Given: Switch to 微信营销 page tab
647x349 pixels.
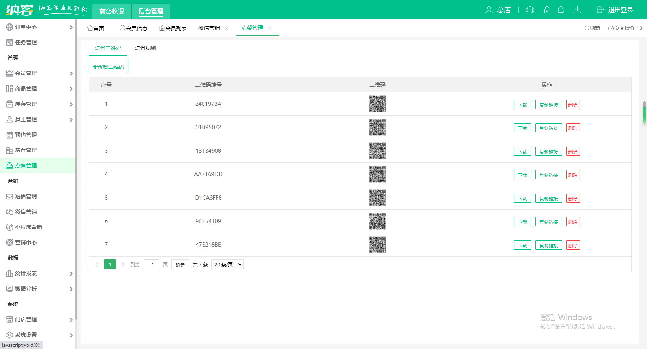Looking at the screenshot, I should (x=209, y=28).
